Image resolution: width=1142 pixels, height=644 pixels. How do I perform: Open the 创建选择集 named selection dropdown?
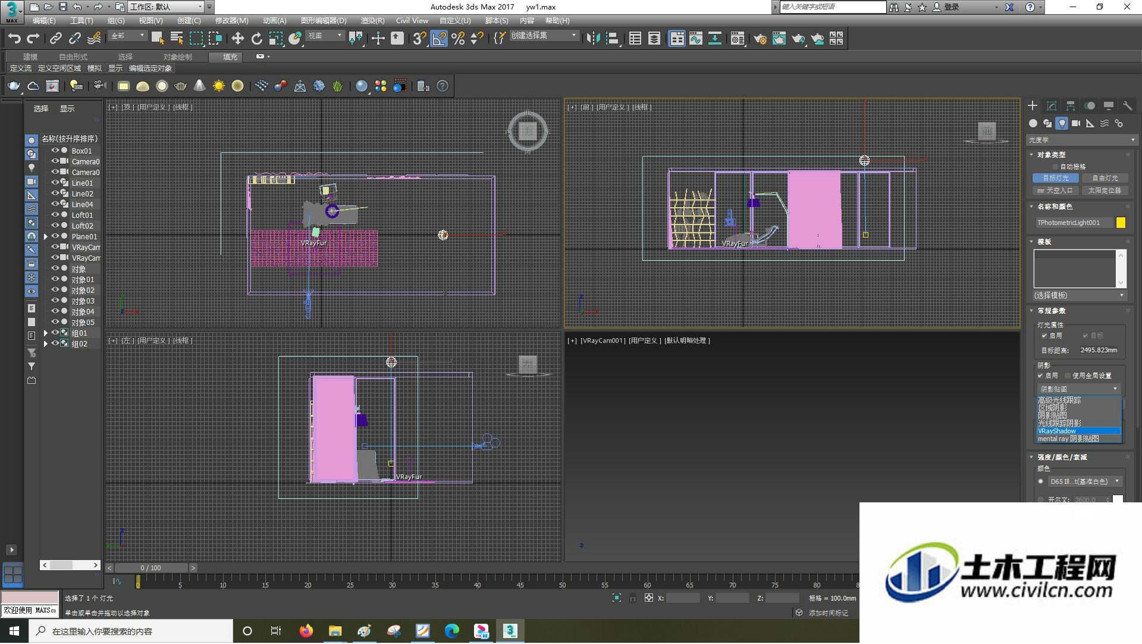click(544, 36)
